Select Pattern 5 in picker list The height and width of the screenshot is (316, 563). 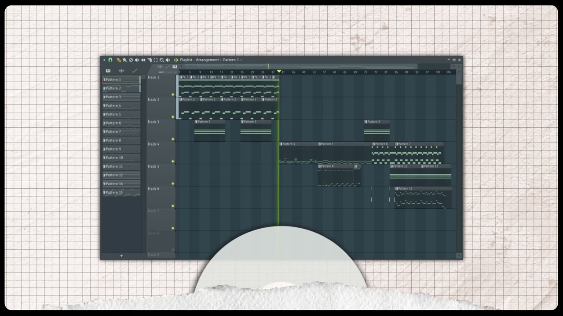click(121, 114)
